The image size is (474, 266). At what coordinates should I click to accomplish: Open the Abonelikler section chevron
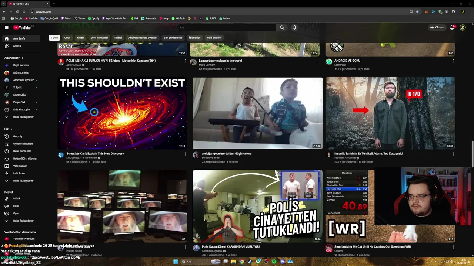coord(22,58)
